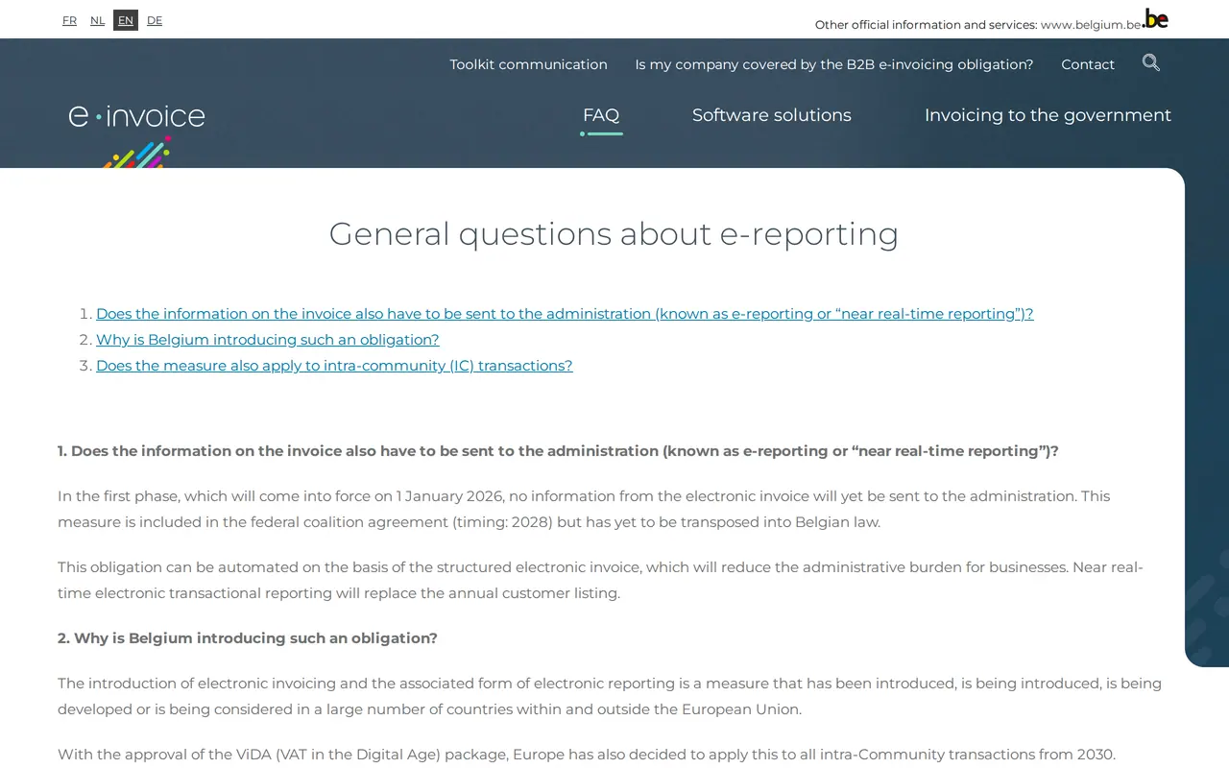
Task: Click heading '2. Why is Belgium introducing such an obligation?'
Action: click(x=248, y=638)
